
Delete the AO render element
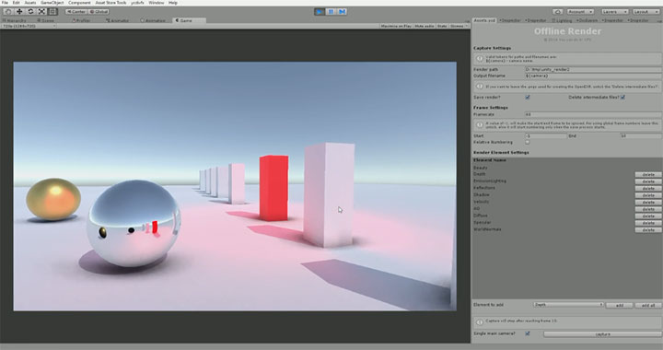[648, 209]
